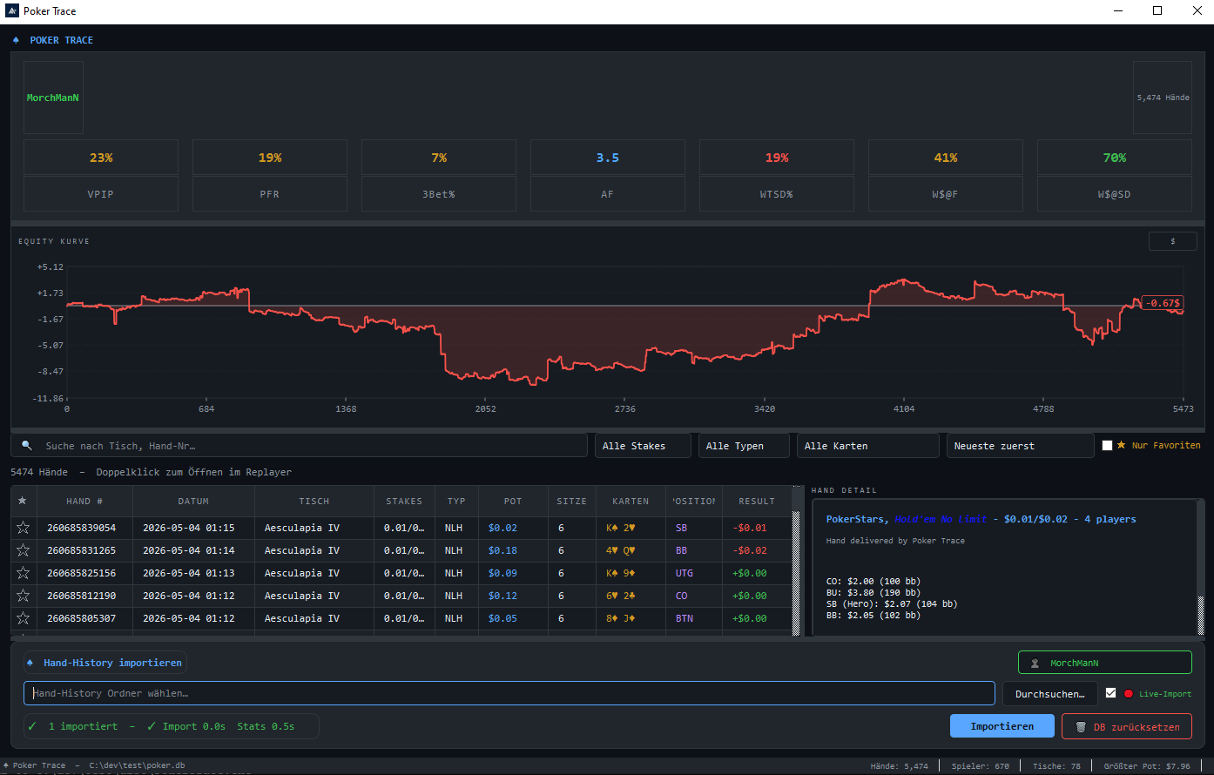Click the PFR 19% stat card

point(270,175)
